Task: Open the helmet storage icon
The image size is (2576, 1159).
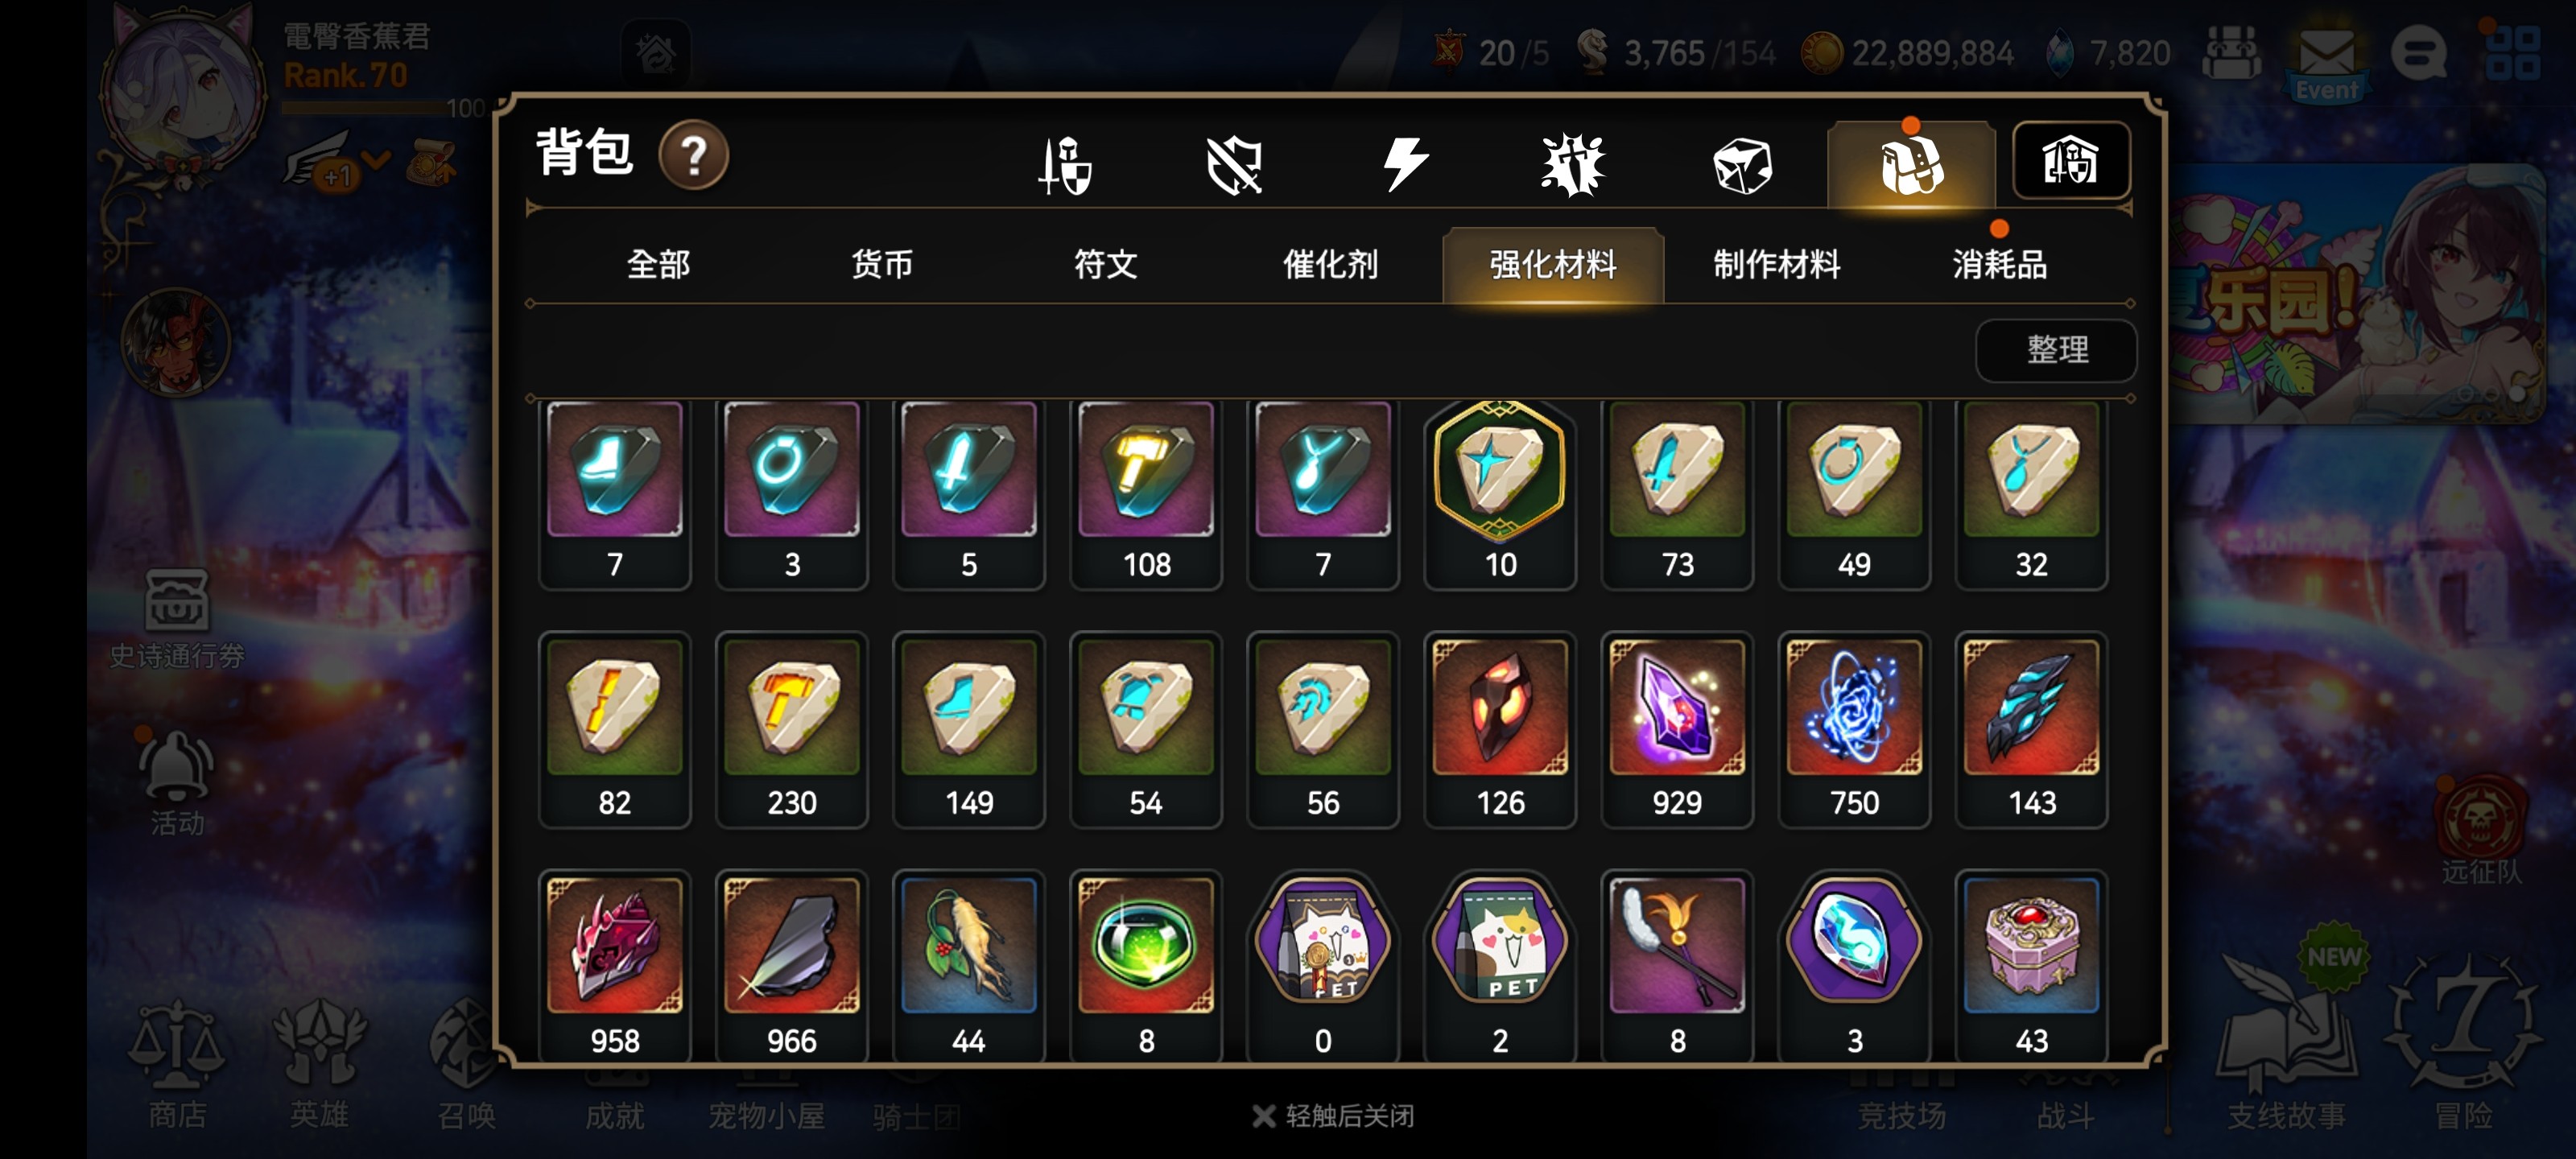Action: click(2070, 161)
